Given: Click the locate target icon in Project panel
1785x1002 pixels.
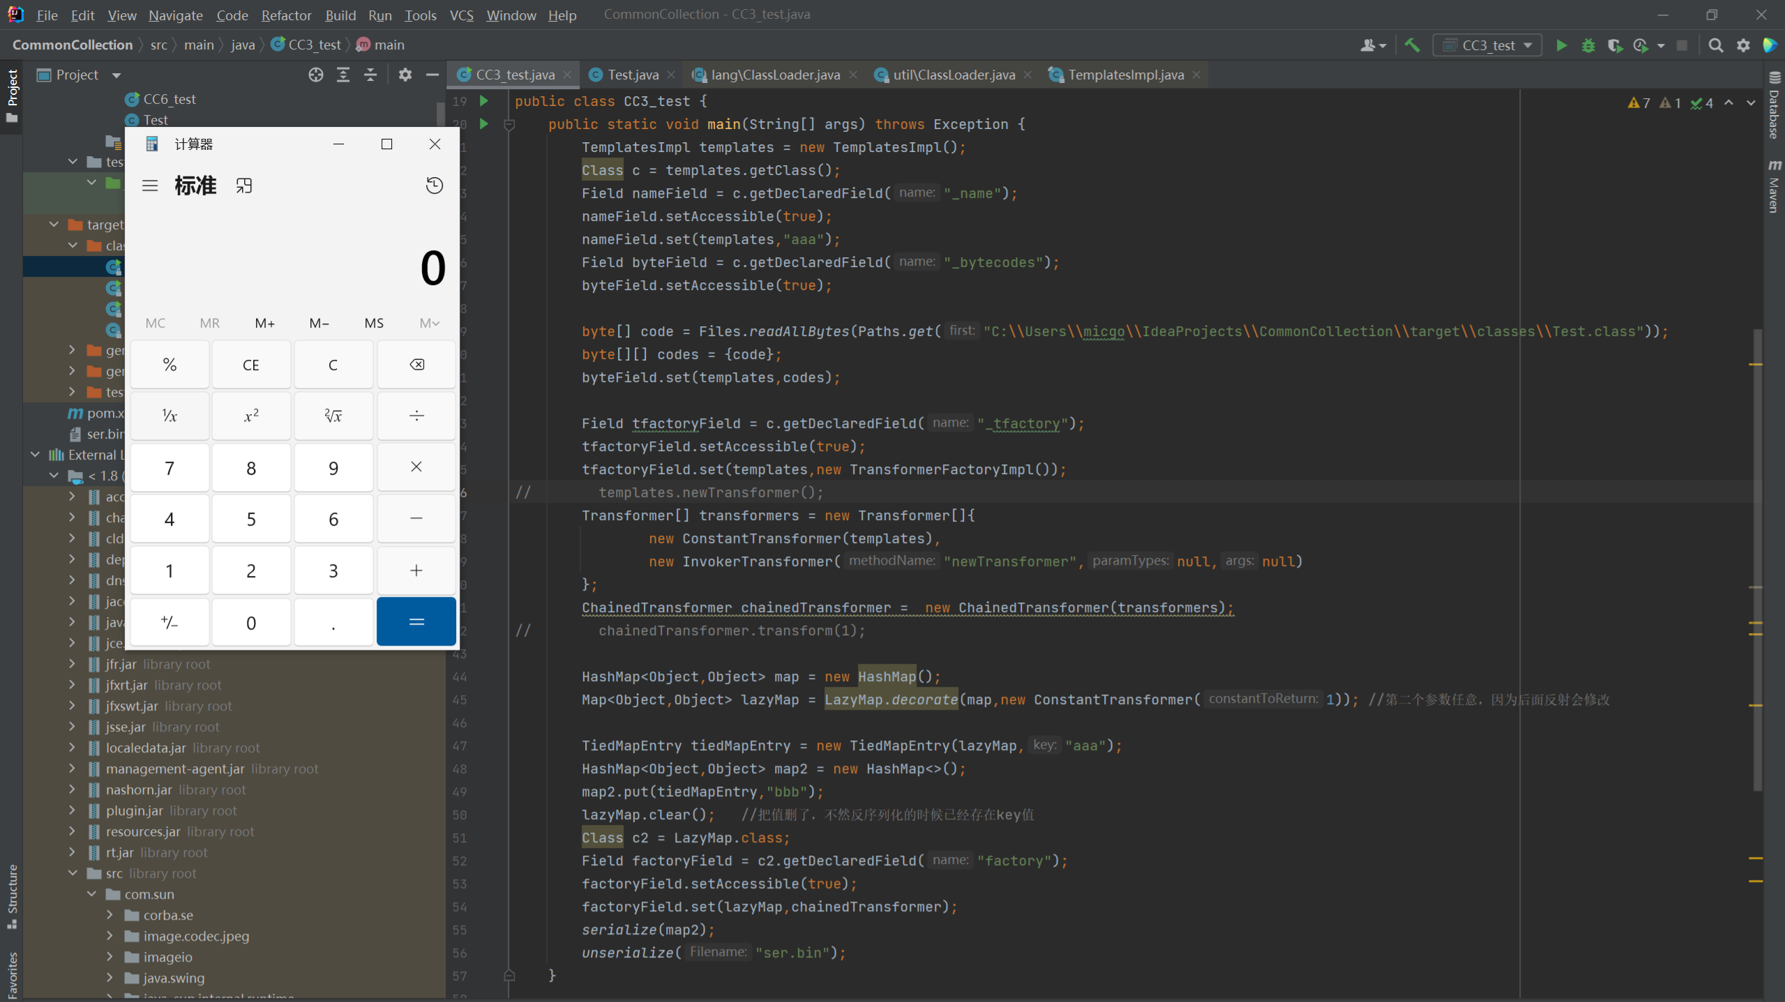Looking at the screenshot, I should [316, 75].
